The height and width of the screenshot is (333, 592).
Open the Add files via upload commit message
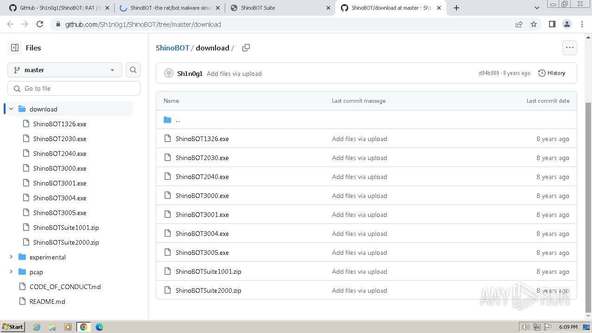(x=234, y=74)
